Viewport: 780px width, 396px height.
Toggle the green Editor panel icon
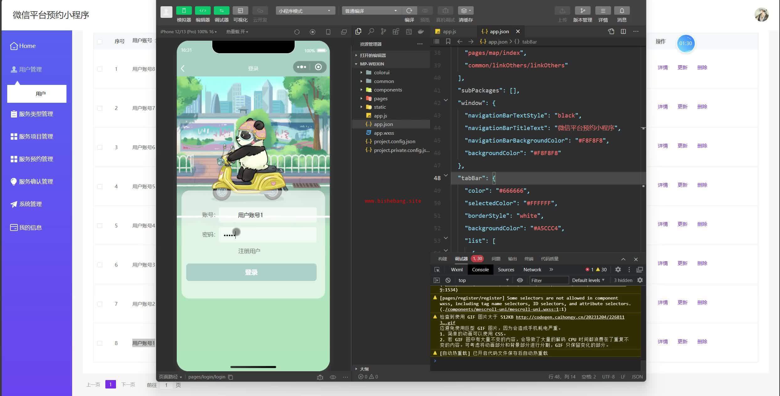tap(203, 11)
